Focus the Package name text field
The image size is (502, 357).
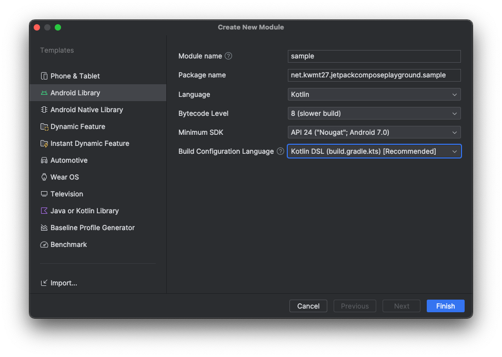pos(374,75)
